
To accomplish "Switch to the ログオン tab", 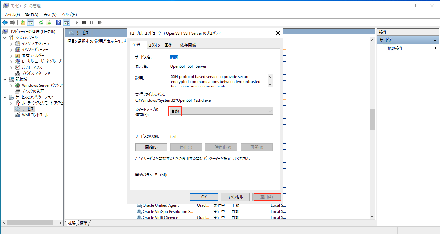I will click(154, 45).
